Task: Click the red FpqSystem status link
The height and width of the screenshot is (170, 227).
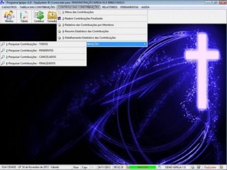Action: (x=210, y=167)
